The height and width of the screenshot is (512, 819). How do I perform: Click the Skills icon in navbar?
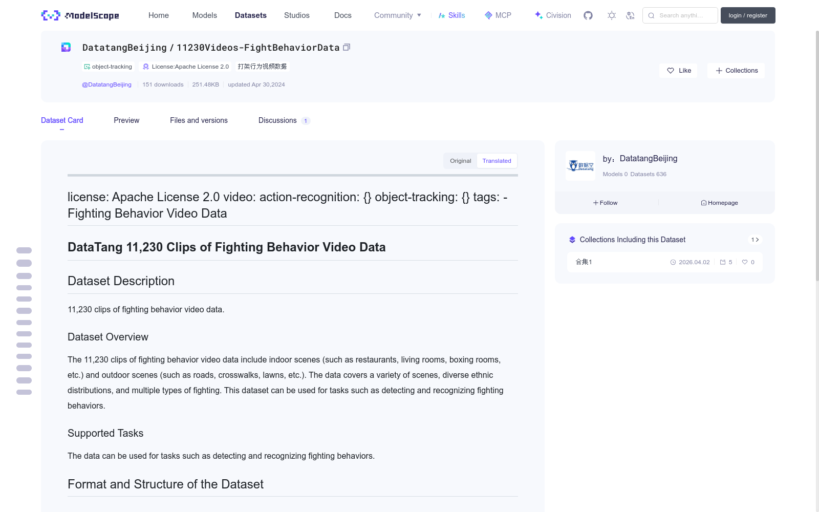[442, 15]
